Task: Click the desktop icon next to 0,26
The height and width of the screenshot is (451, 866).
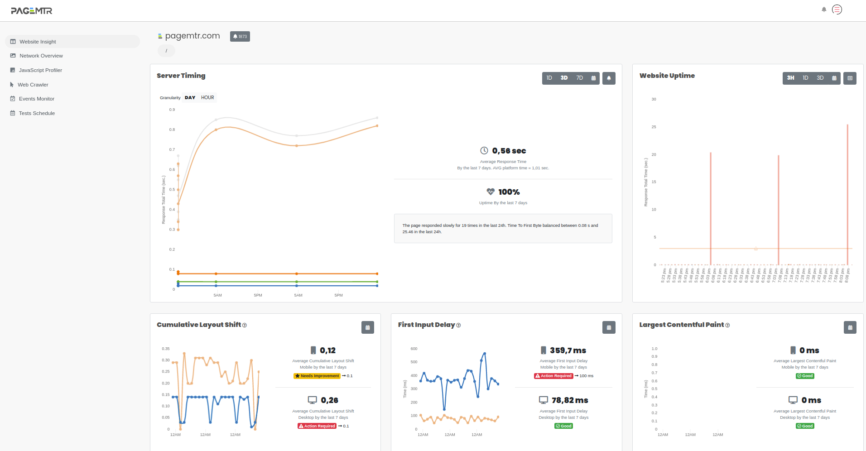Action: [313, 400]
